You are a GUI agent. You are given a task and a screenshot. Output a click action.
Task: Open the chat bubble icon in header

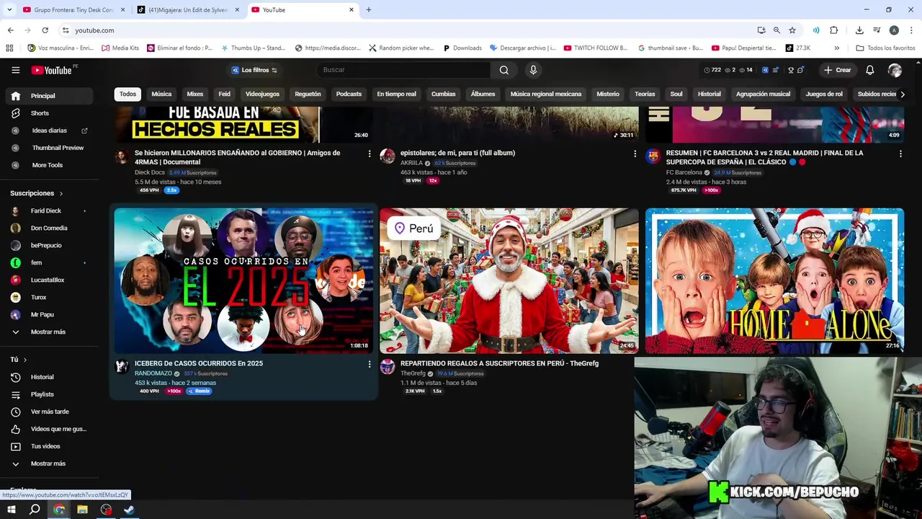800,70
